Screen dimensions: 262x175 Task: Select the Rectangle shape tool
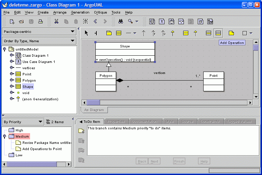(245, 33)
